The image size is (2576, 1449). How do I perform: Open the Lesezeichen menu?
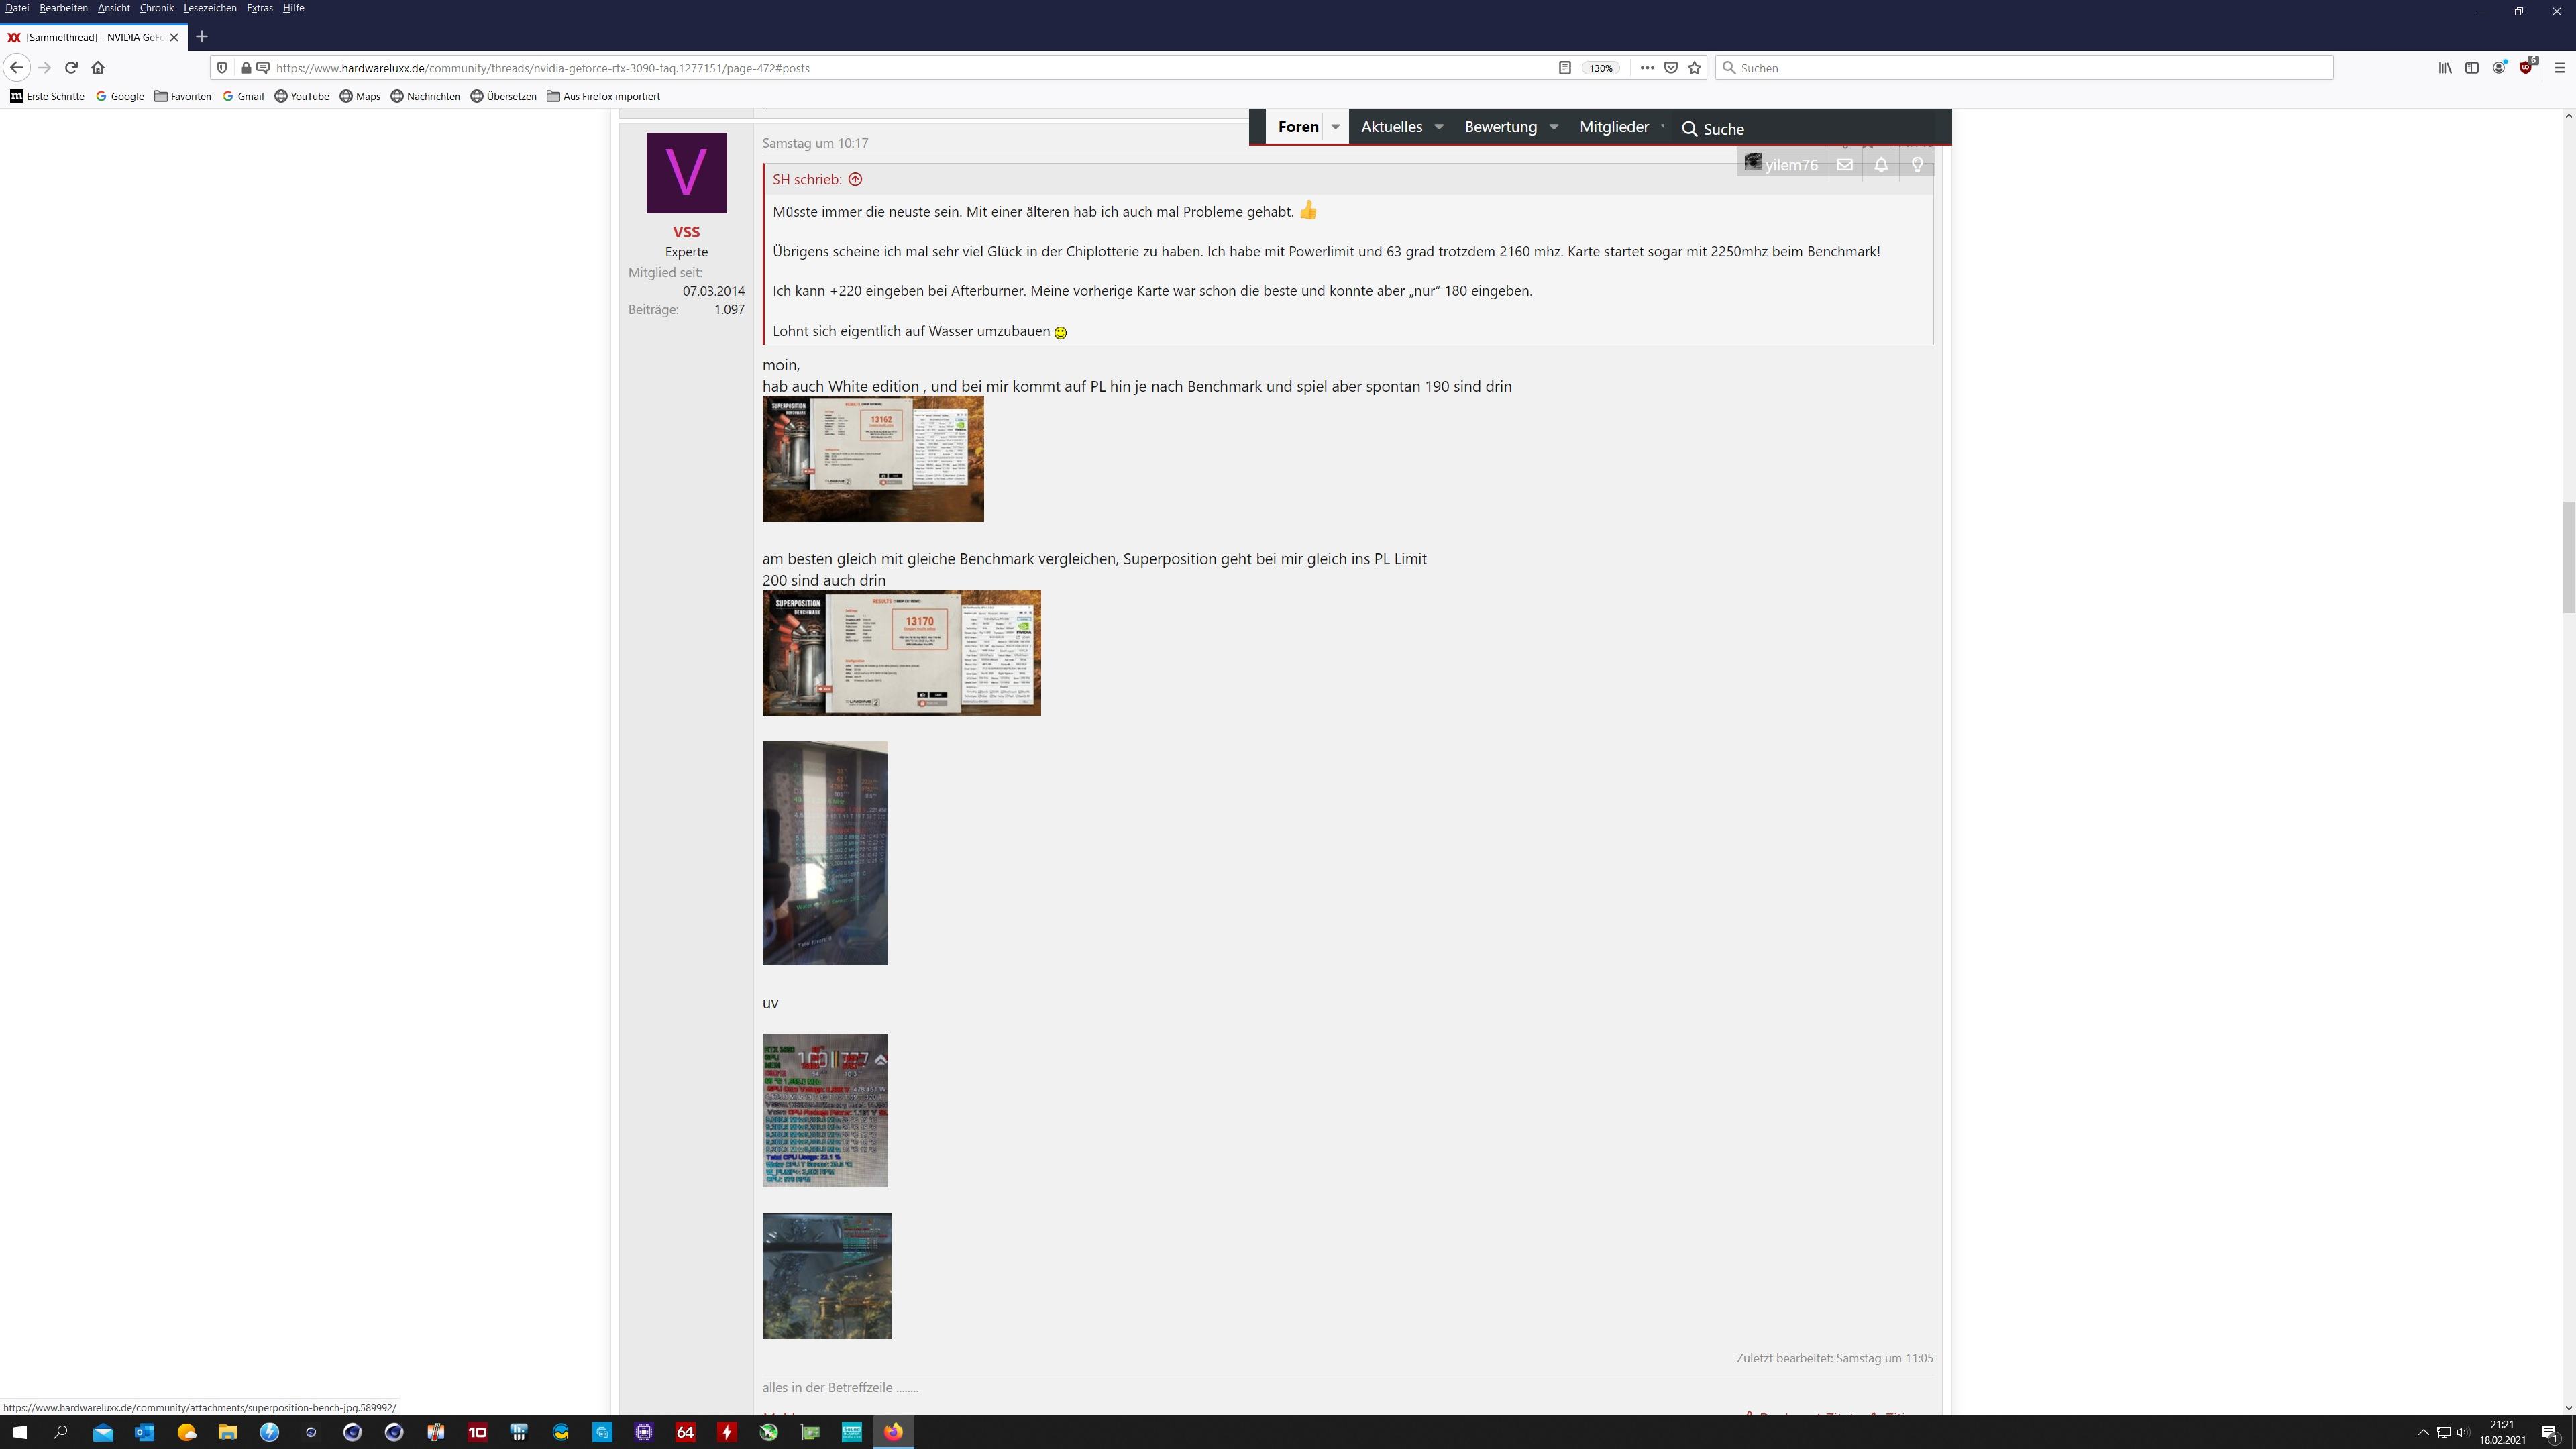point(210,8)
